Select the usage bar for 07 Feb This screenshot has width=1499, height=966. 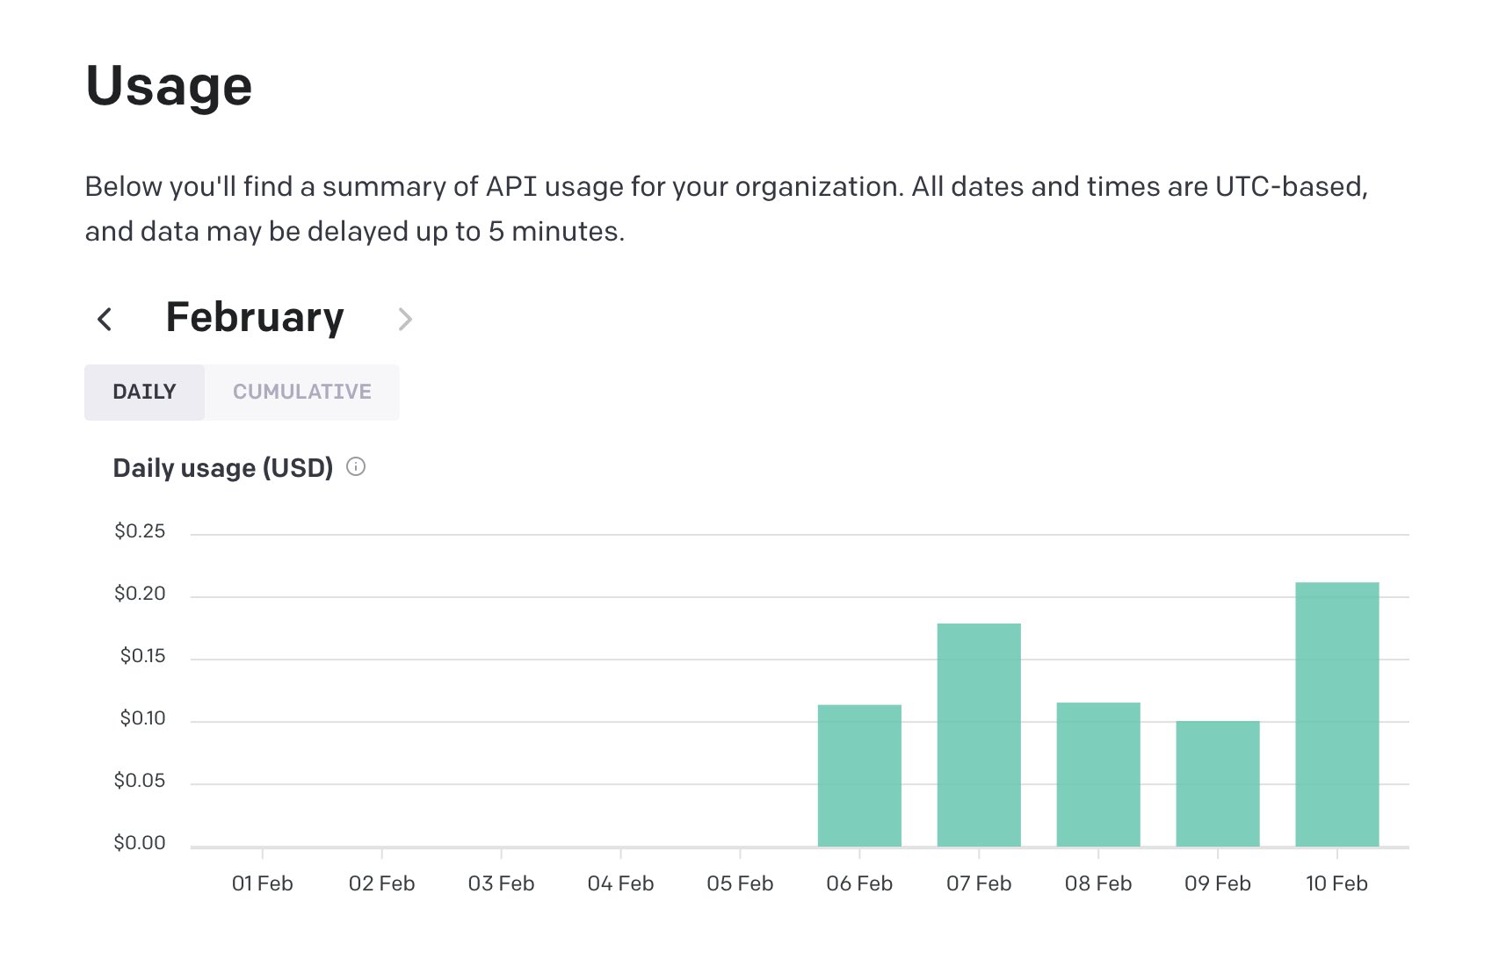(x=979, y=733)
